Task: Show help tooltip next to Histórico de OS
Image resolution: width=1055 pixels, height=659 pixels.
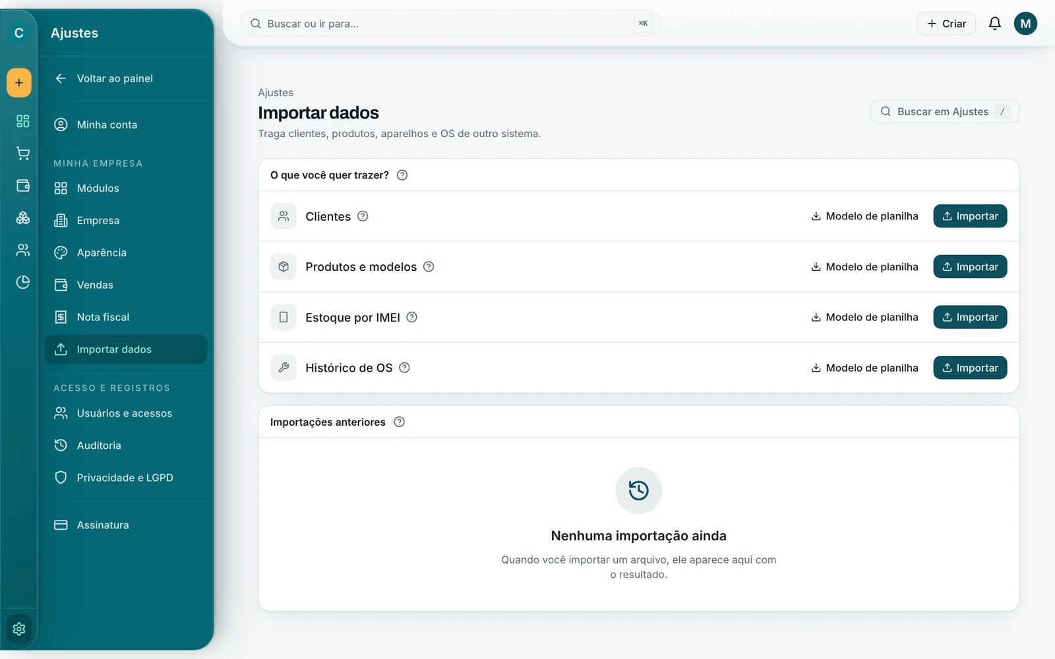Action: [x=405, y=368]
